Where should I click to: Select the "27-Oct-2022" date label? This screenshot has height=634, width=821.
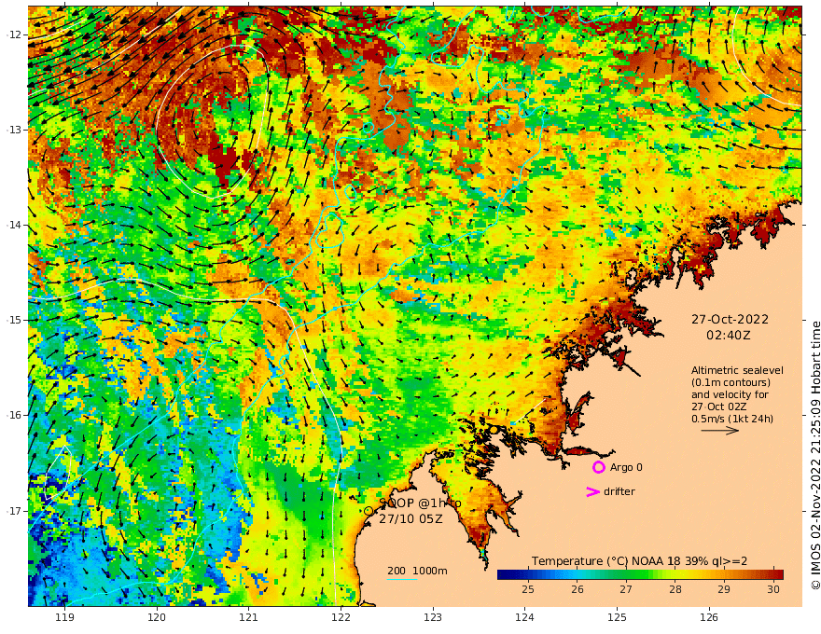(x=730, y=319)
